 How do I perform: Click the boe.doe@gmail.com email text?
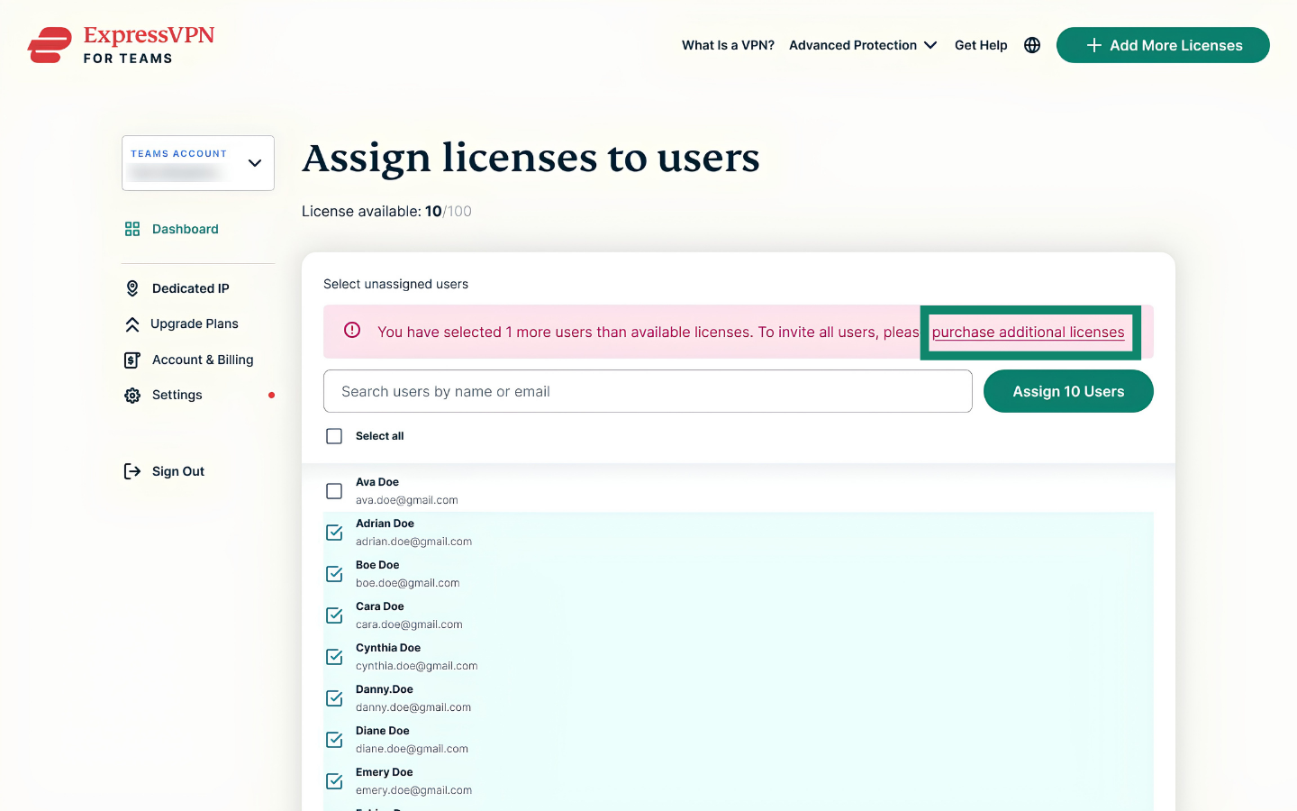pyautogui.click(x=408, y=583)
